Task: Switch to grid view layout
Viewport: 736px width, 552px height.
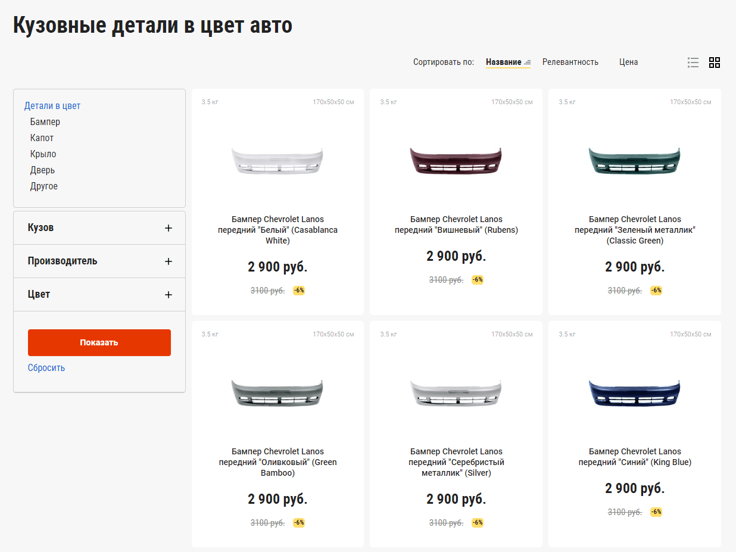Action: 715,63
